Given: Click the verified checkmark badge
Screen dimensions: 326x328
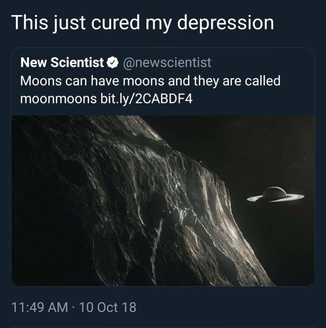Looking at the screenshot, I should [x=113, y=63].
